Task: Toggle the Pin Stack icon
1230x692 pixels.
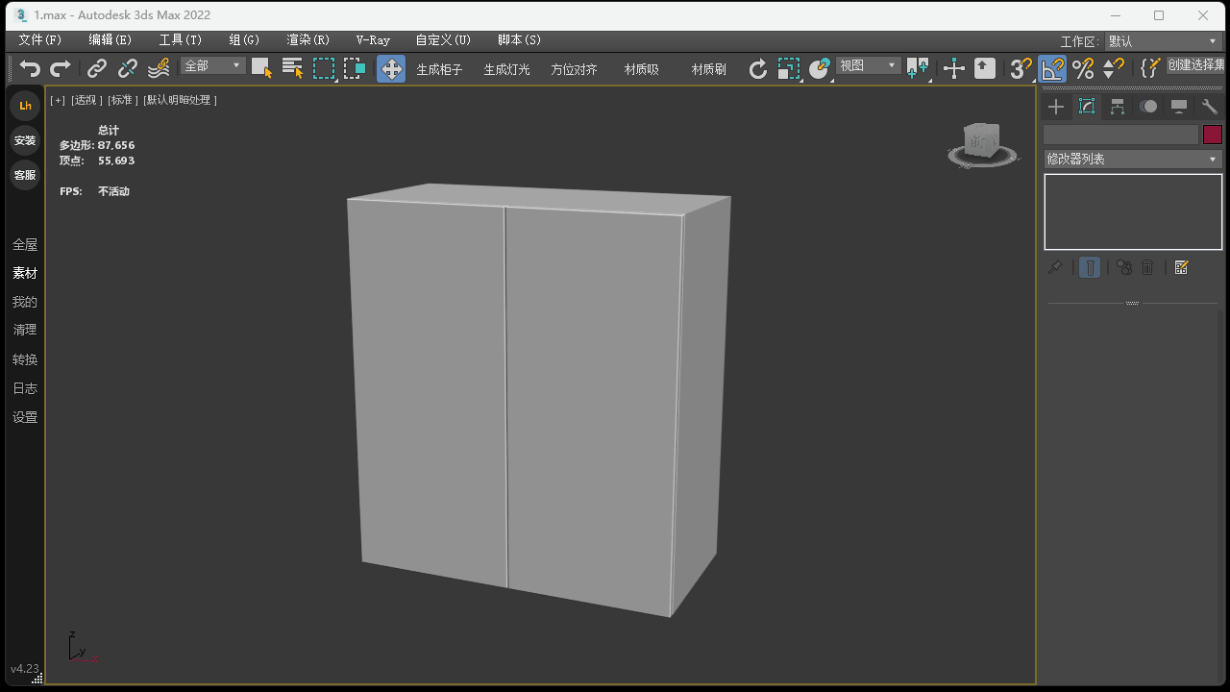Action: (1055, 267)
